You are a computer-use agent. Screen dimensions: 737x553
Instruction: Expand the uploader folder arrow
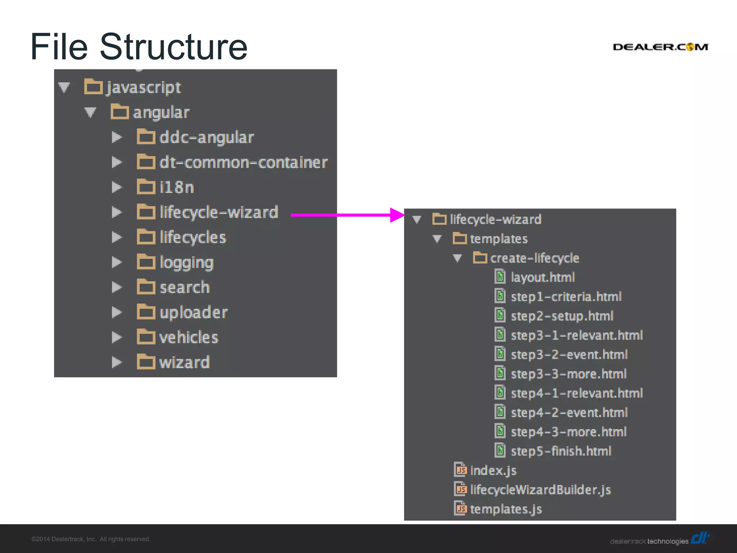[x=117, y=312]
